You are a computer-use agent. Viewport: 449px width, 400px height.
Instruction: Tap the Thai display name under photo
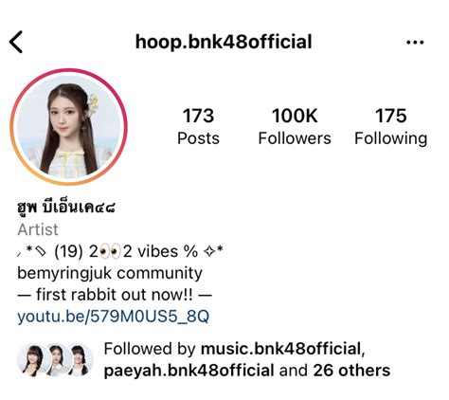click(x=66, y=208)
